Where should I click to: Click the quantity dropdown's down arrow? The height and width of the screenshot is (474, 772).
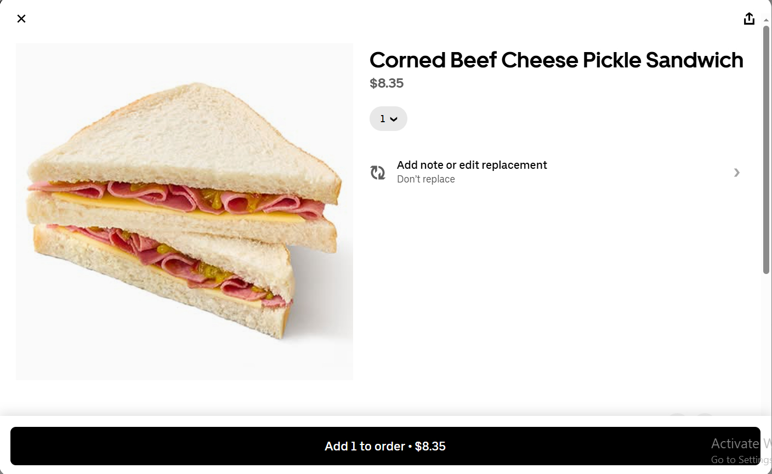point(394,119)
